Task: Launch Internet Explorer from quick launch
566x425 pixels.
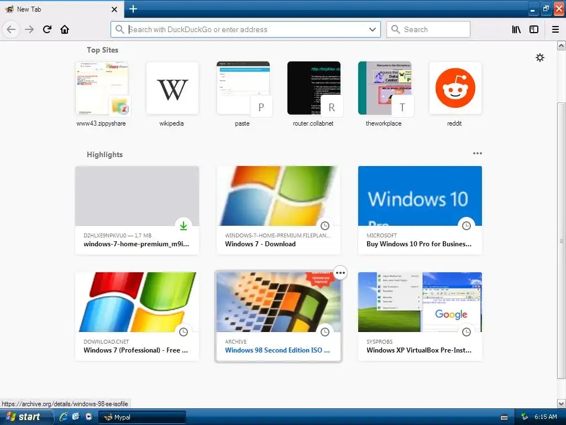Action: pos(64,417)
